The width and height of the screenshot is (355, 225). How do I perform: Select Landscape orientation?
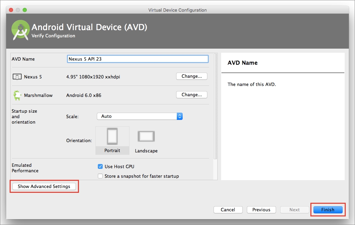pyautogui.click(x=146, y=141)
